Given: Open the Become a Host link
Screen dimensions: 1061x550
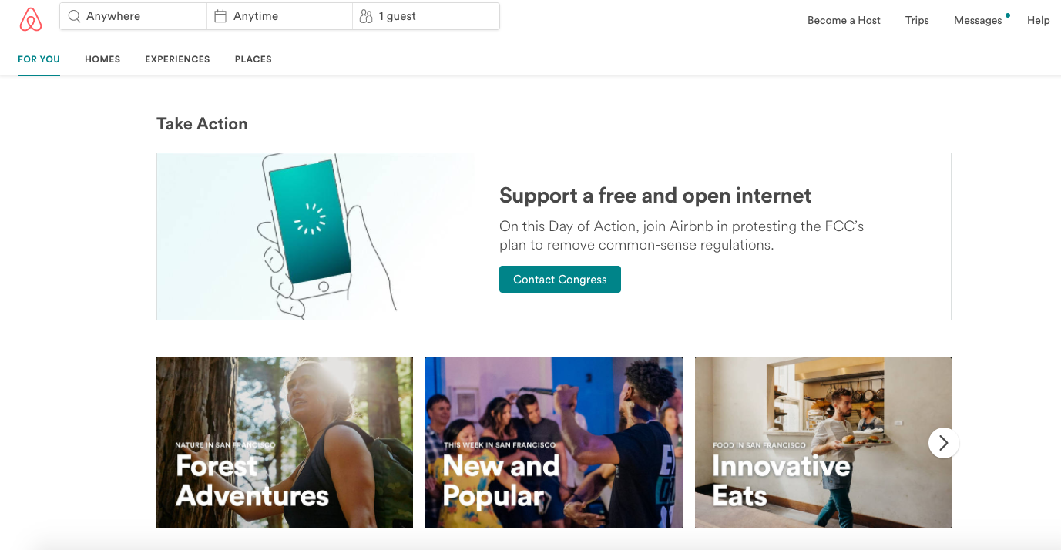Looking at the screenshot, I should [x=844, y=20].
